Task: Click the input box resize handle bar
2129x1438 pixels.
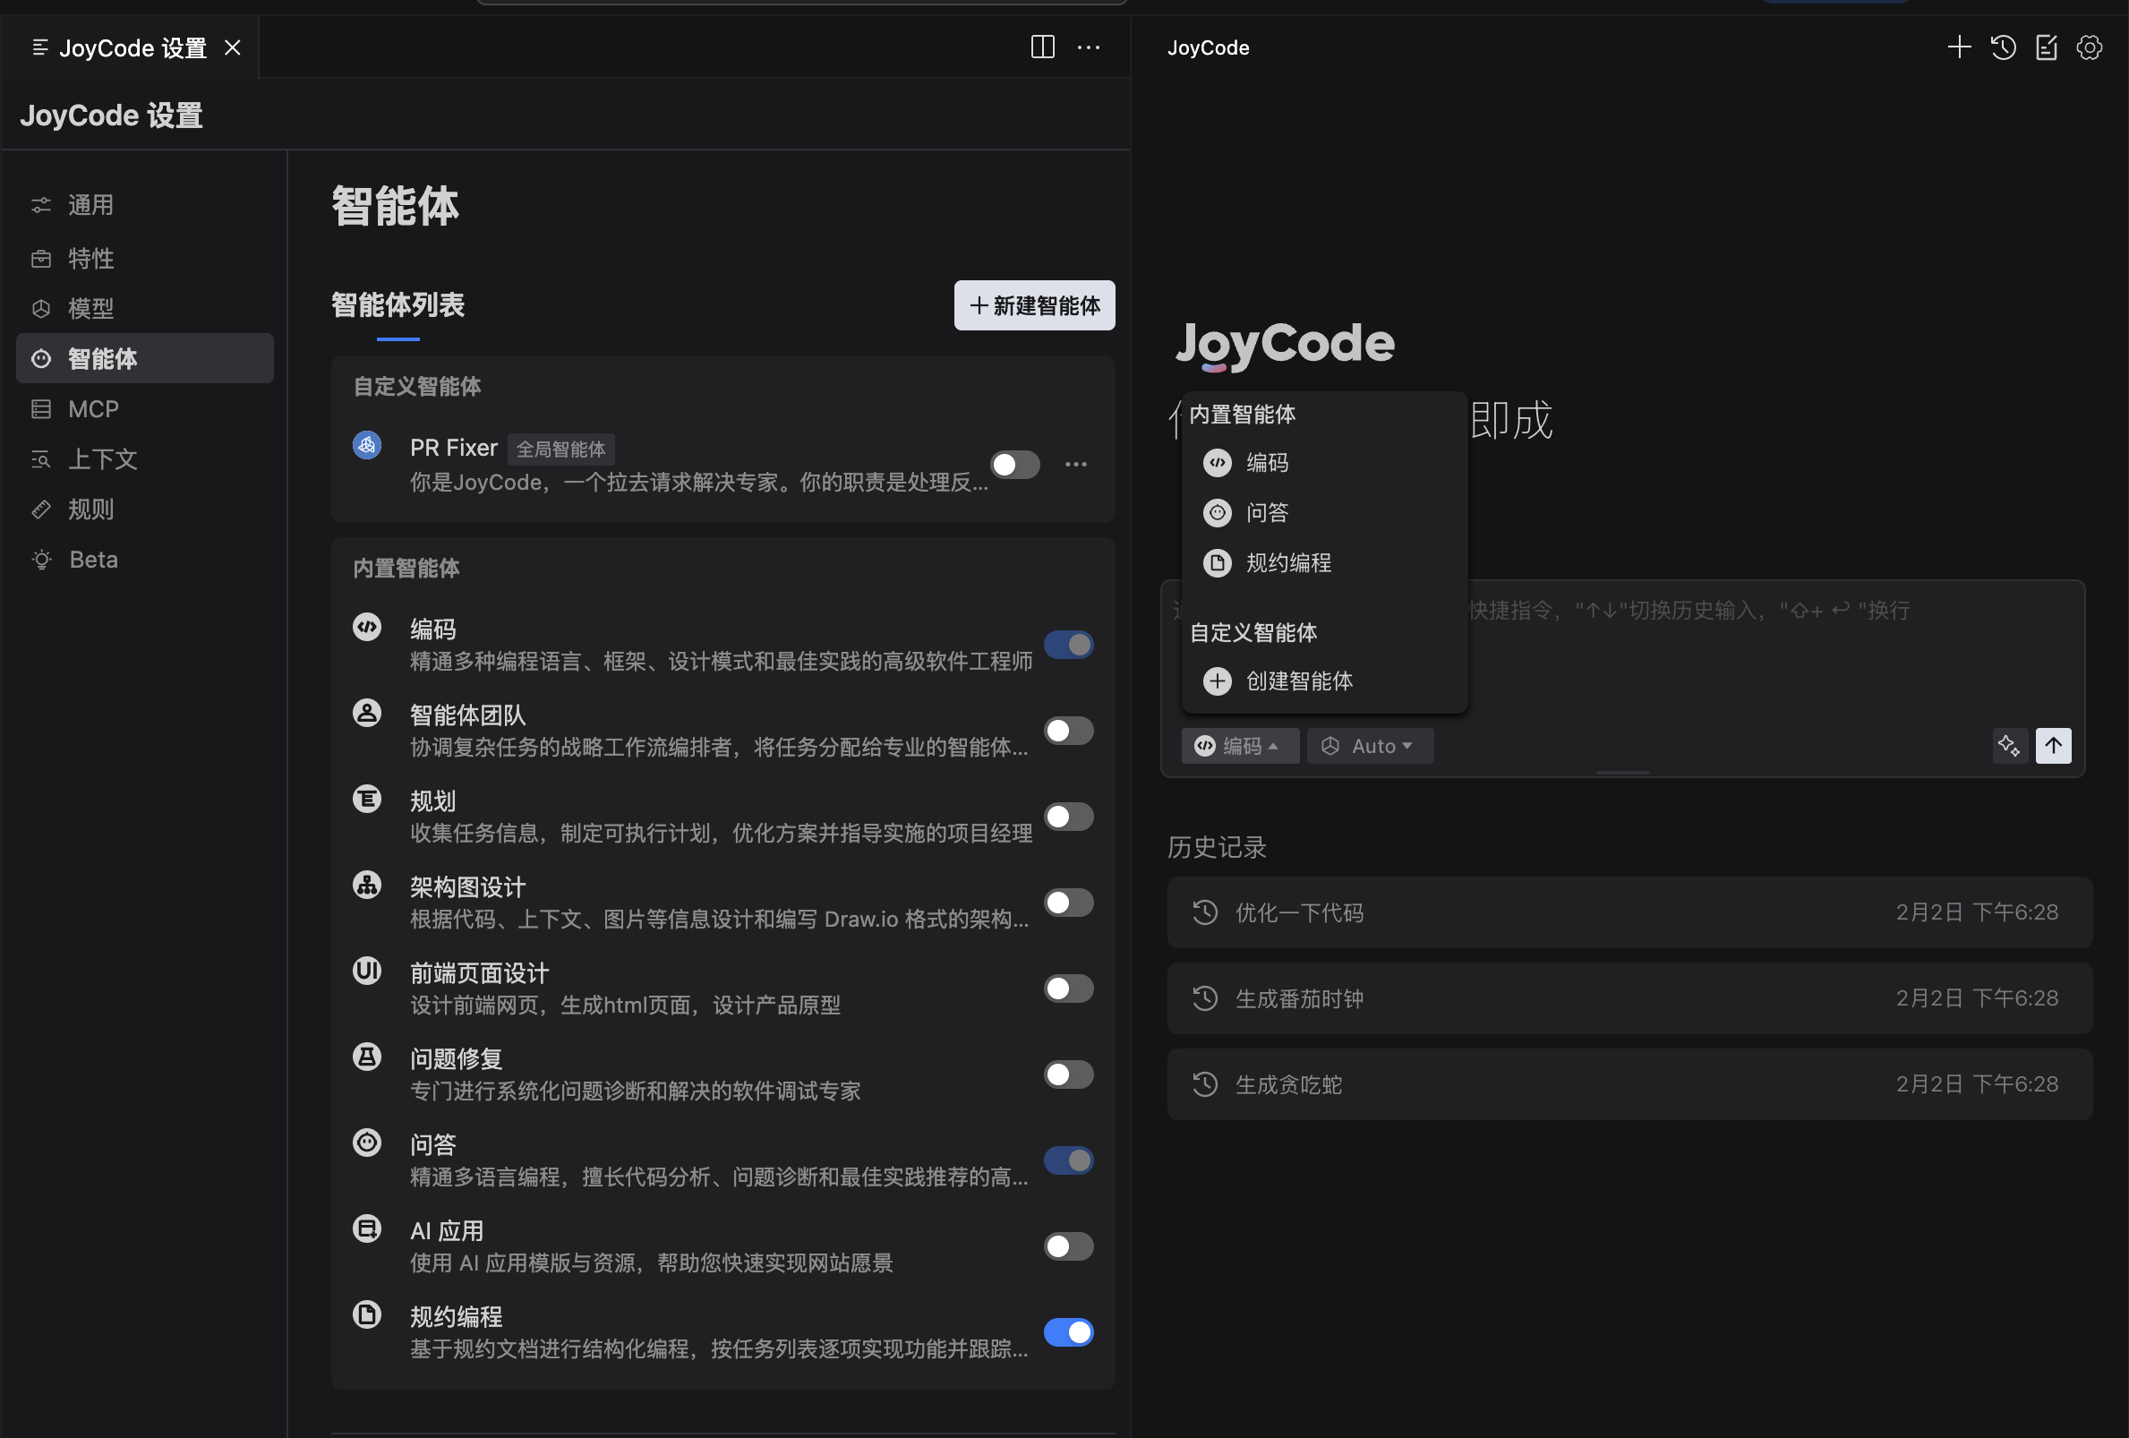Action: click(x=1622, y=772)
